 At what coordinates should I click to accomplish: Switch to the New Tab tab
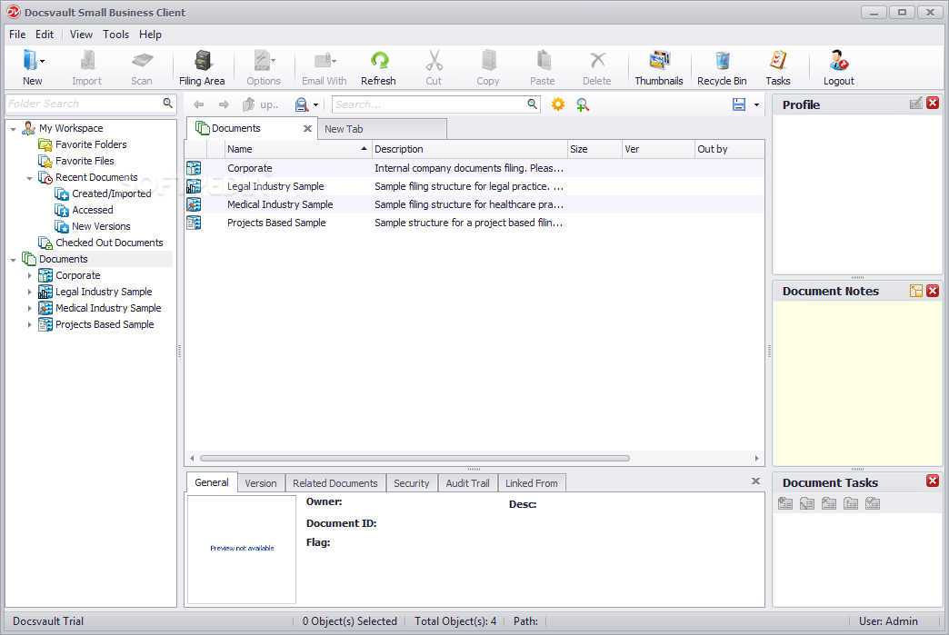click(381, 129)
